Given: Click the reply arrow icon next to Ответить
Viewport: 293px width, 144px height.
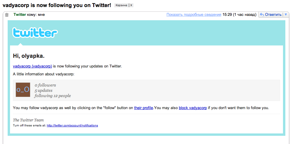Looking at the screenshot, I should pos(262,15).
